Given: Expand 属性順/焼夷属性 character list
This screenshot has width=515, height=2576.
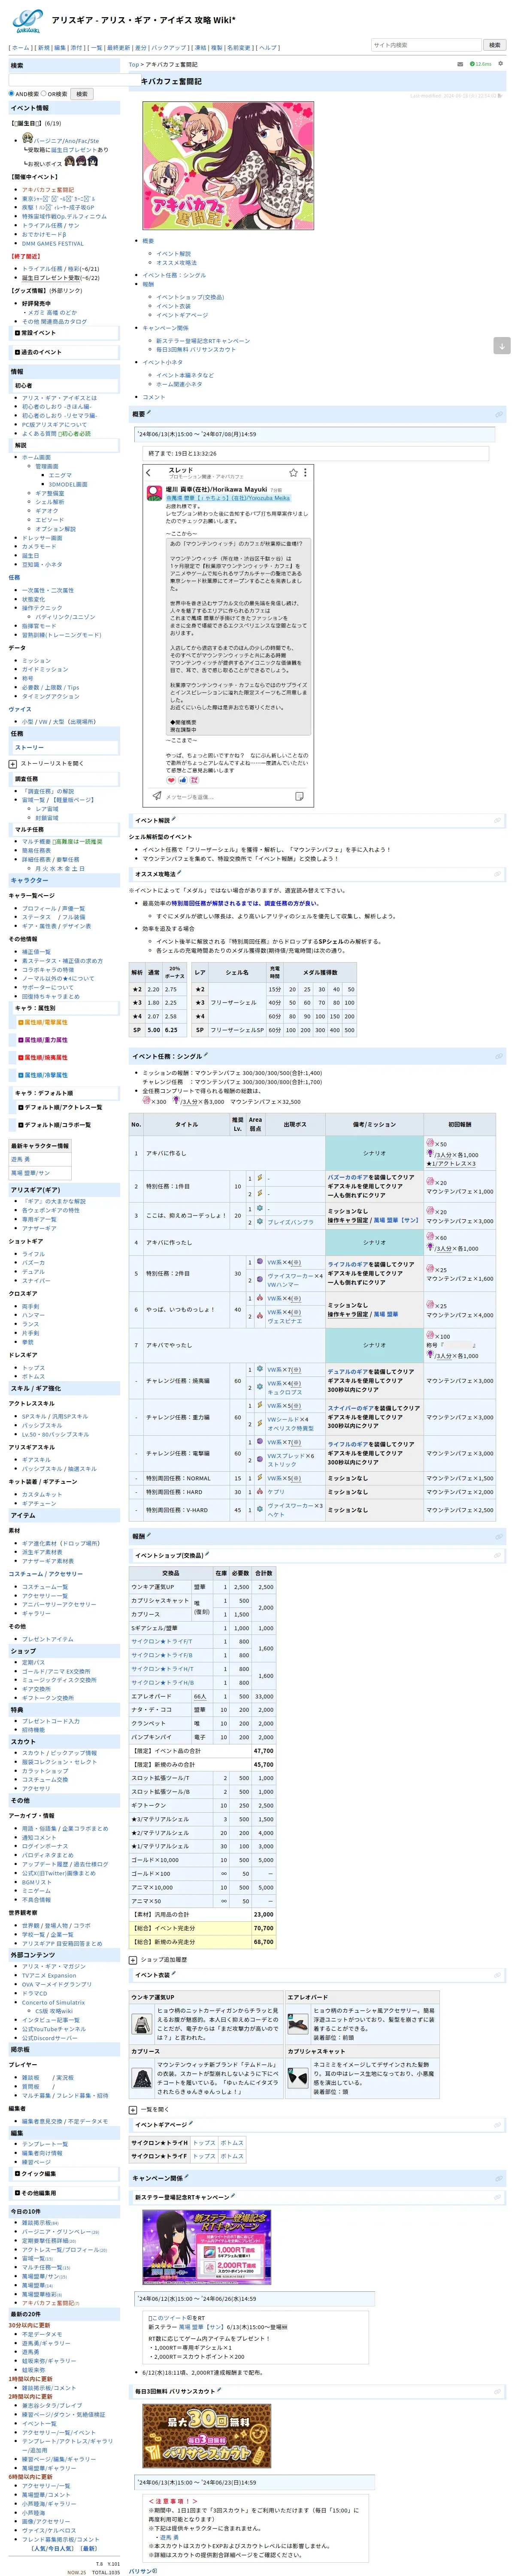Looking at the screenshot, I should click(x=21, y=1057).
